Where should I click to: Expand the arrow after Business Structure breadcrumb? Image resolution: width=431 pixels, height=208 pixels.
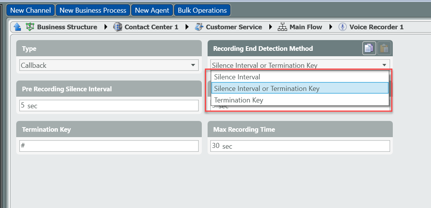click(106, 27)
